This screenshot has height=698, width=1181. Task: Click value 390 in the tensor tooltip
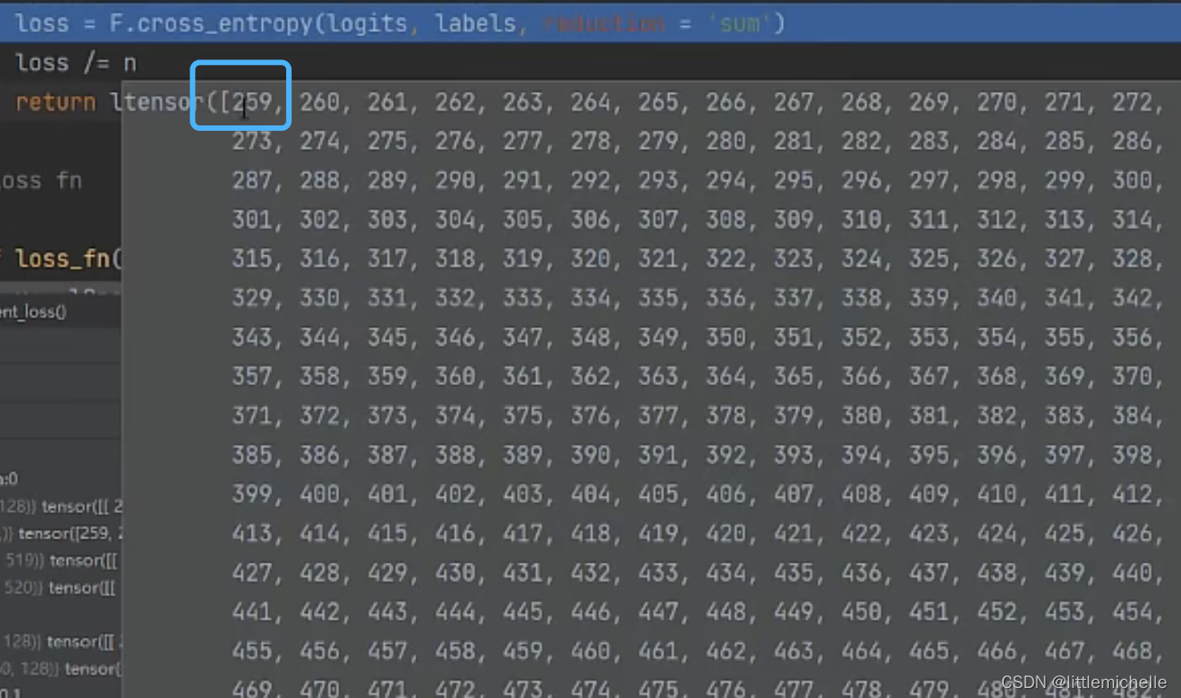590,455
